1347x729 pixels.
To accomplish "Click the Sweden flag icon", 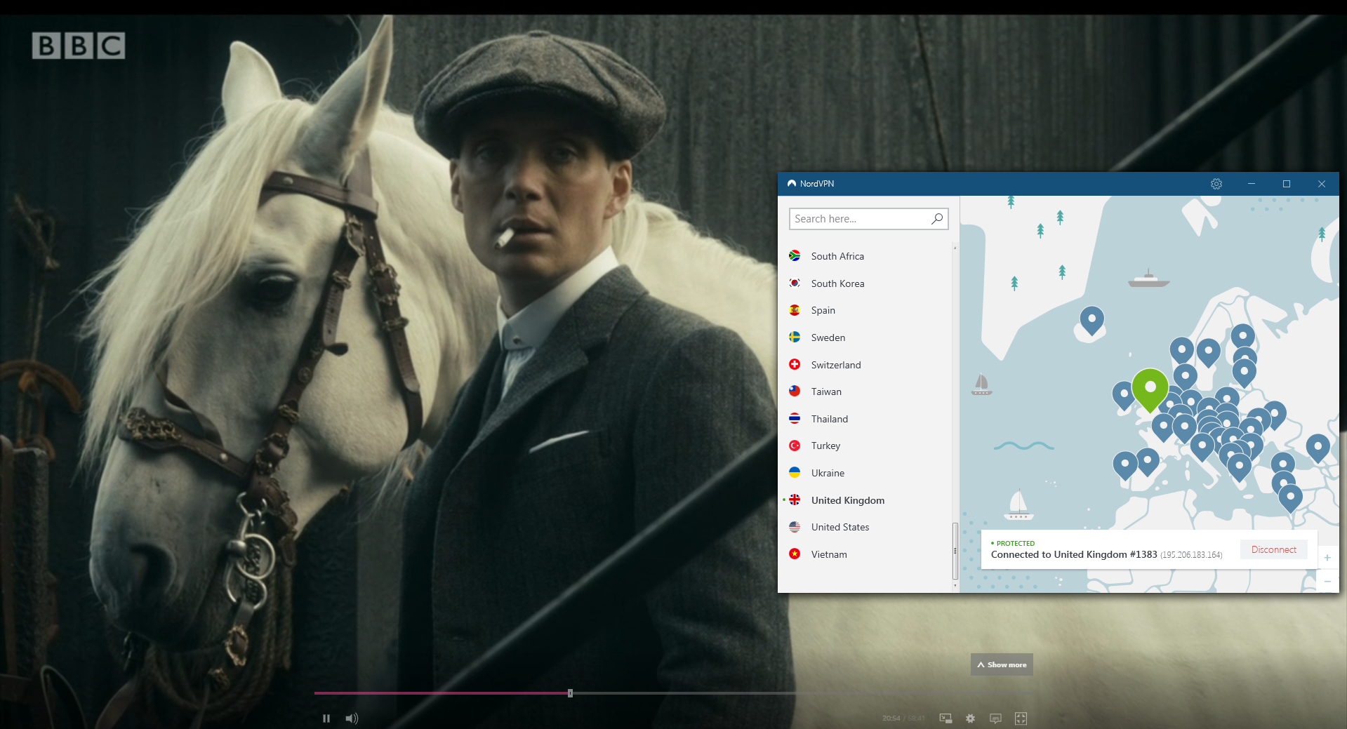I will pyautogui.click(x=795, y=337).
